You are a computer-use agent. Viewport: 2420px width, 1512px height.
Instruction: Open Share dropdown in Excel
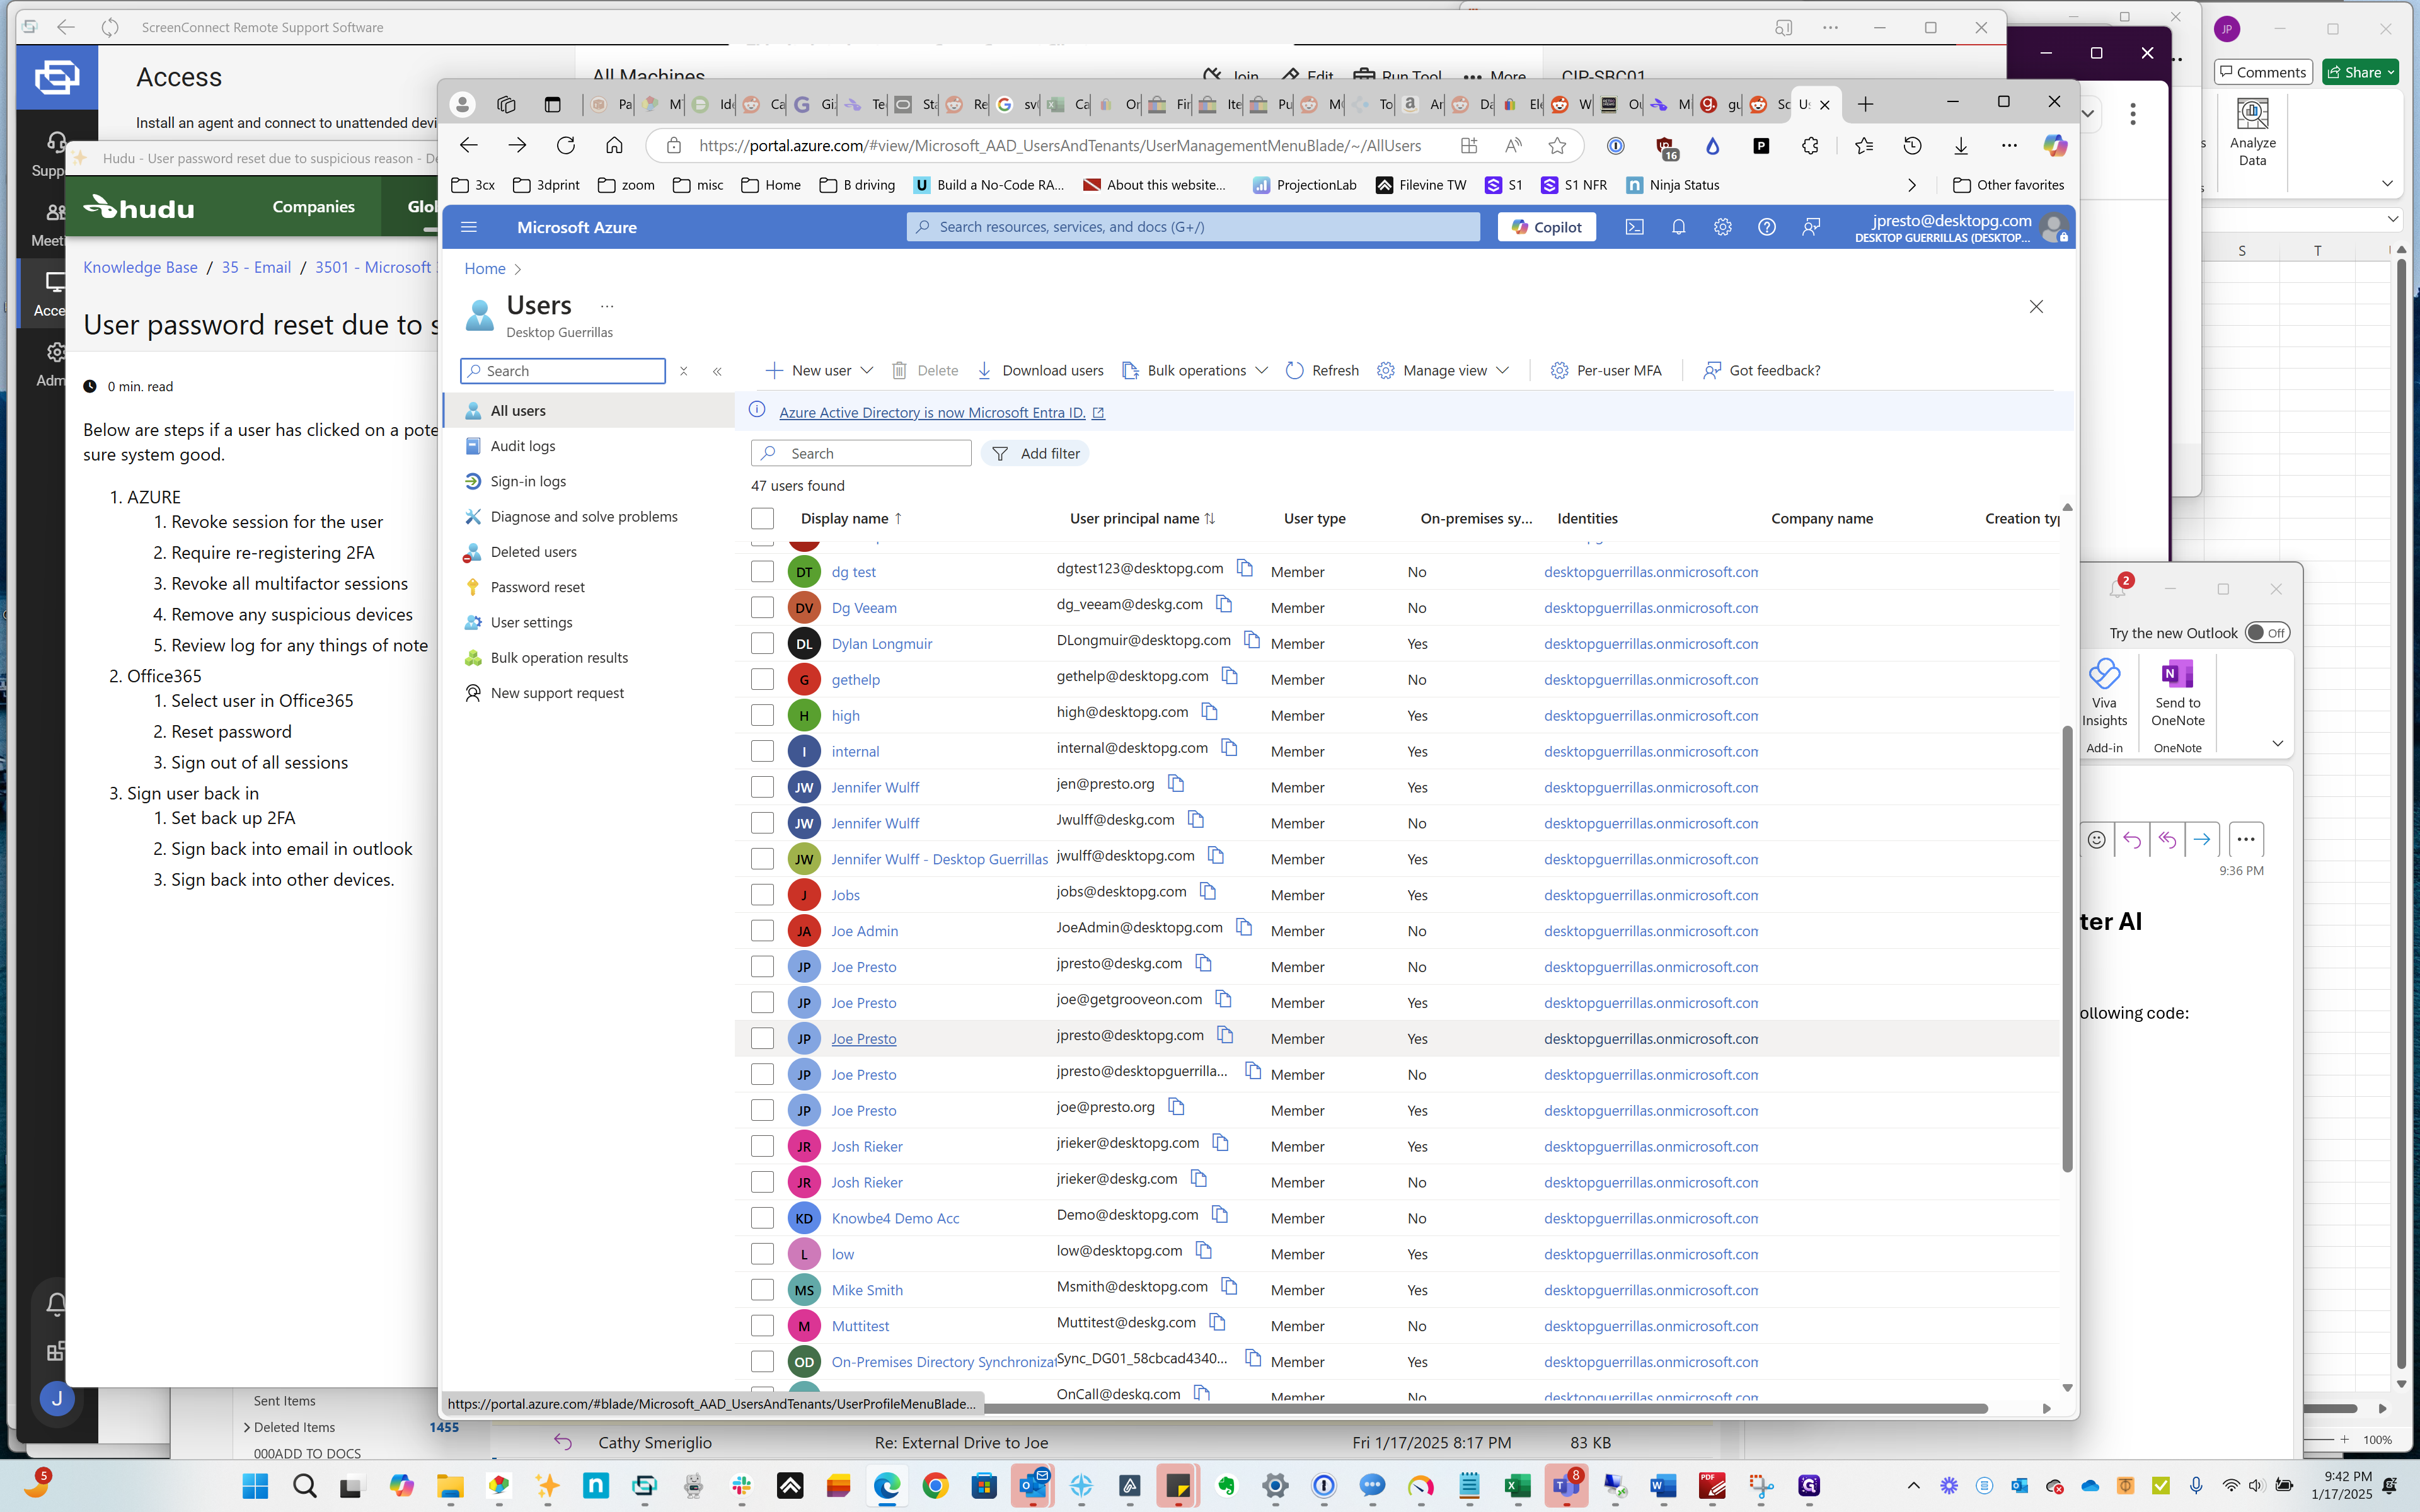(2391, 72)
